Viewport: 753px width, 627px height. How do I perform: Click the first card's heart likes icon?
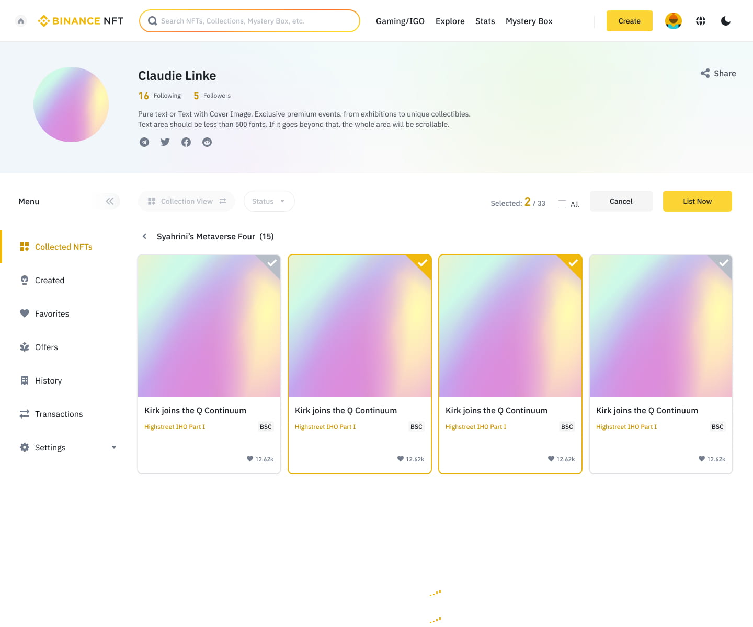[250, 459]
